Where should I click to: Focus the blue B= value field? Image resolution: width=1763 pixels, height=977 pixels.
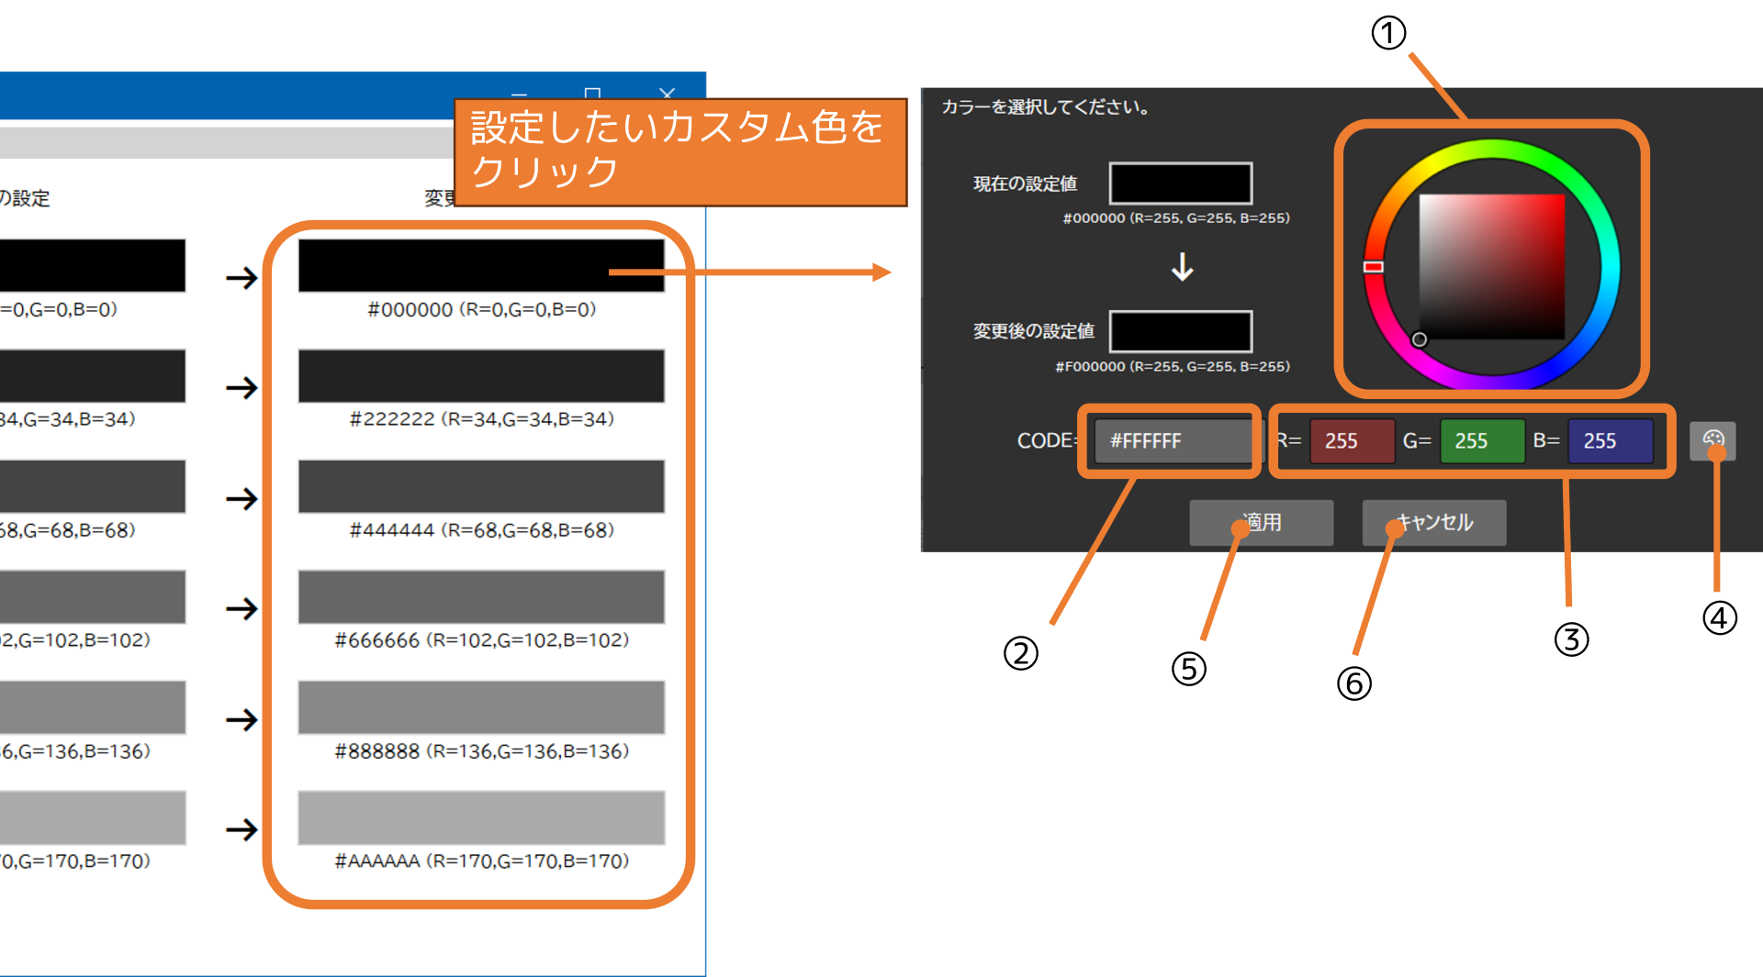click(1610, 441)
